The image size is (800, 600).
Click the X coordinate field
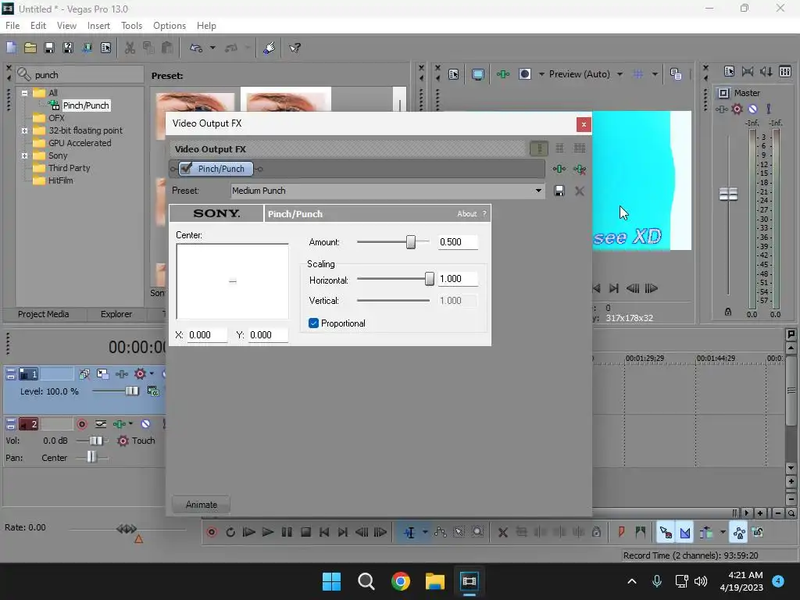coord(206,335)
